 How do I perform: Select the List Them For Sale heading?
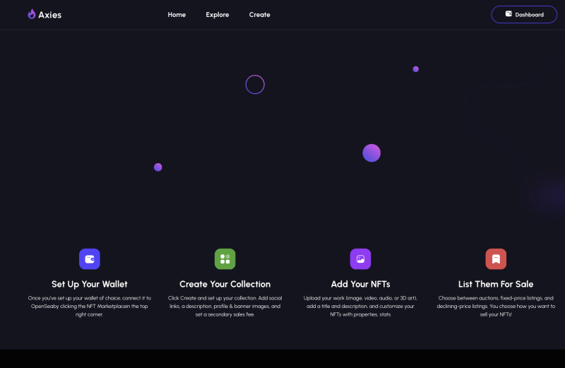496,284
